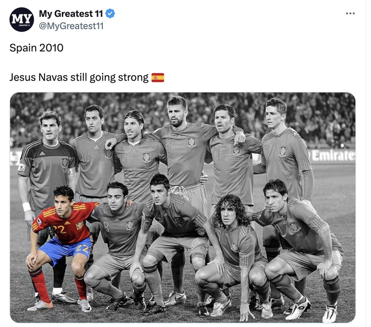371x327 pixels.
Task: Click the Emirates advertising board in photo
Action: pos(333,156)
